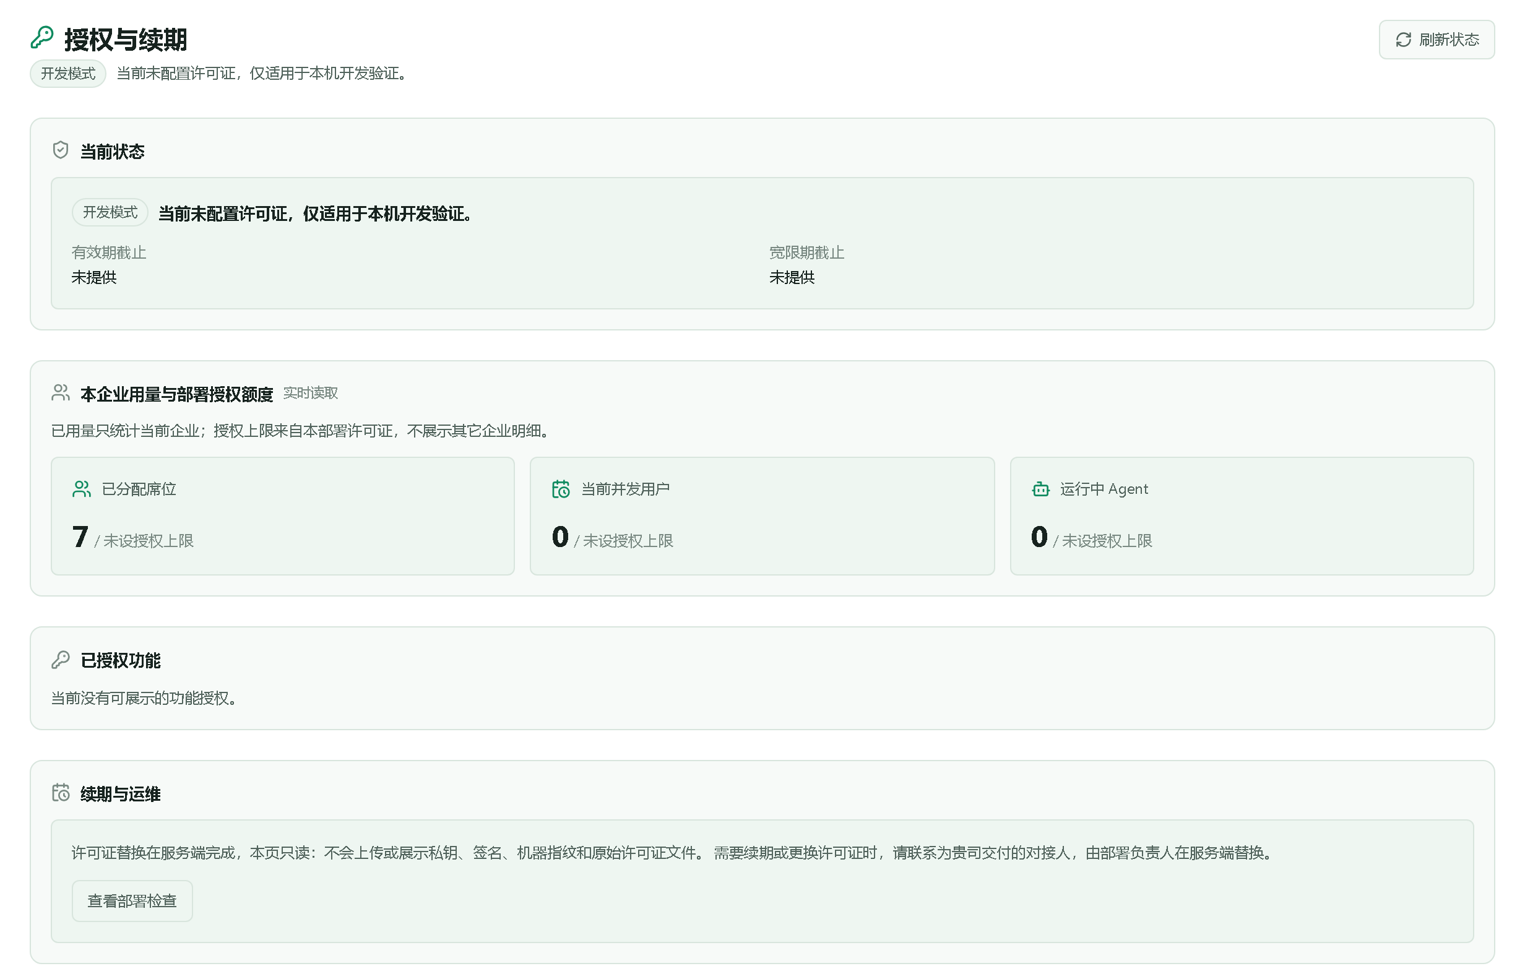Viewport: 1525px width, 979px height.
Task: Click the users icon beside 本企业用量与部署授权额度
Action: [61, 393]
